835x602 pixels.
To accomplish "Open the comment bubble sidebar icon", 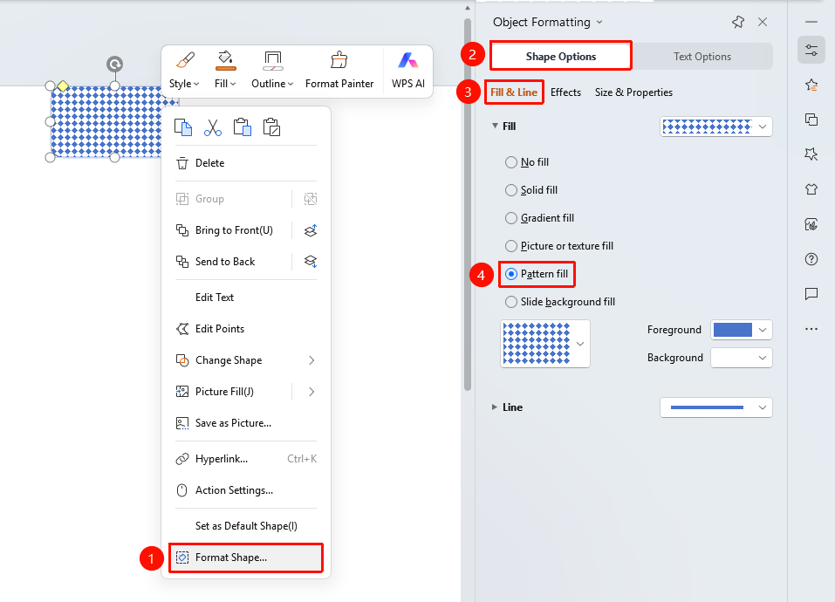I will coord(811,294).
